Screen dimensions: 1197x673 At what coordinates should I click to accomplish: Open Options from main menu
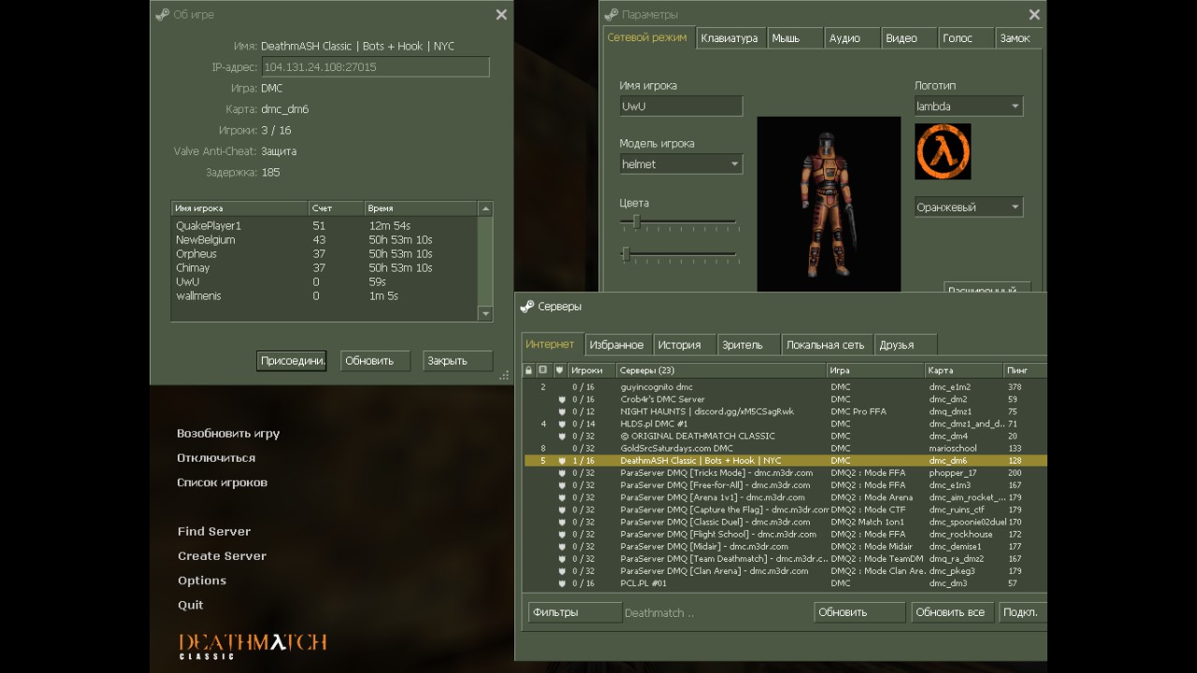[202, 580]
